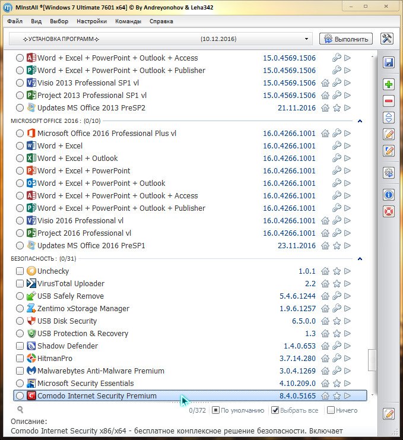403x440 pixels.
Task: Open the Настройки menu
Action: (x=92, y=21)
